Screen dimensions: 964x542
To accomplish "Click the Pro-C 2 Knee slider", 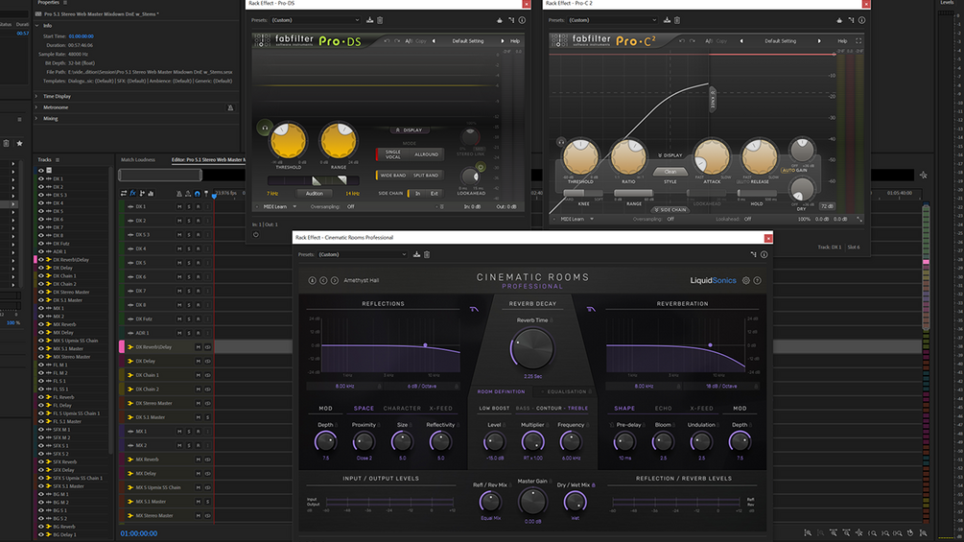I will tap(583, 193).
